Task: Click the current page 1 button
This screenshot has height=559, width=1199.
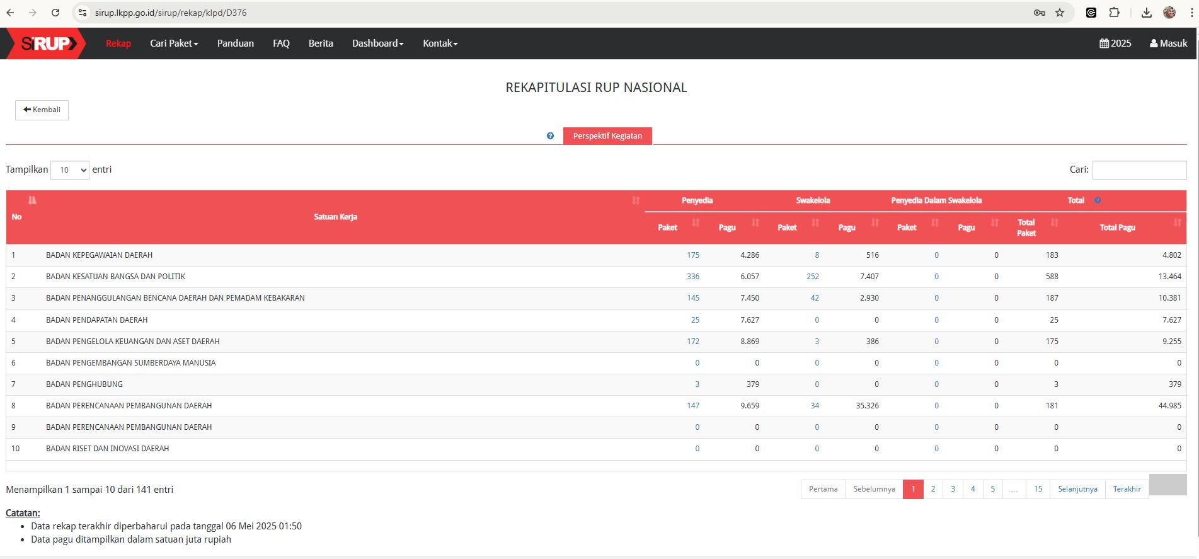Action: click(x=913, y=489)
